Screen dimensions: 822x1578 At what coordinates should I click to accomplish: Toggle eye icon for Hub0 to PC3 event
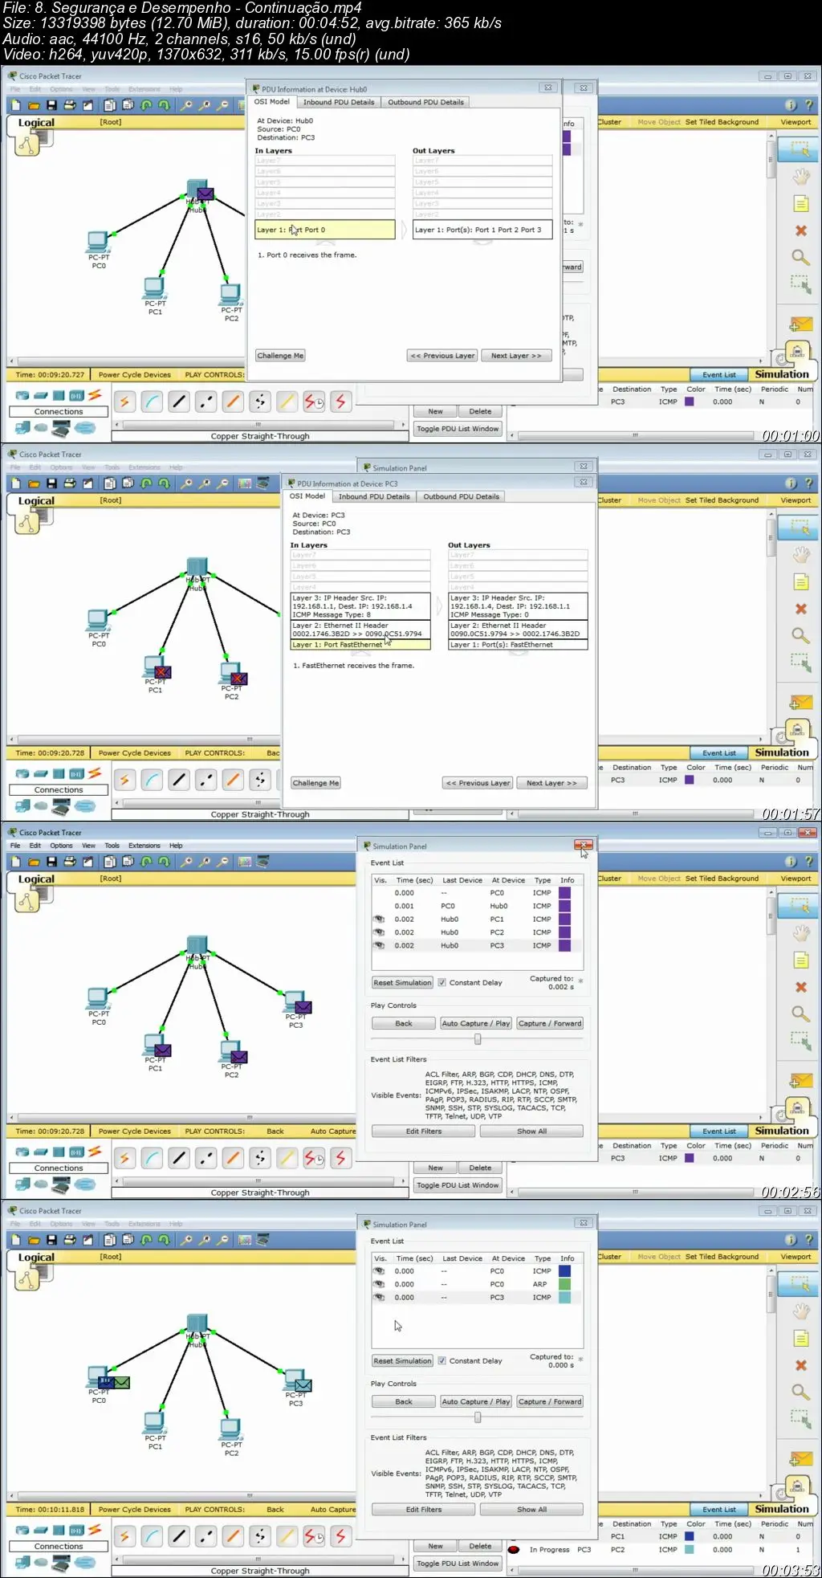click(x=379, y=945)
